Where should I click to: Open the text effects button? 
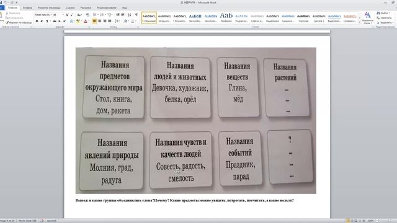point(72,21)
